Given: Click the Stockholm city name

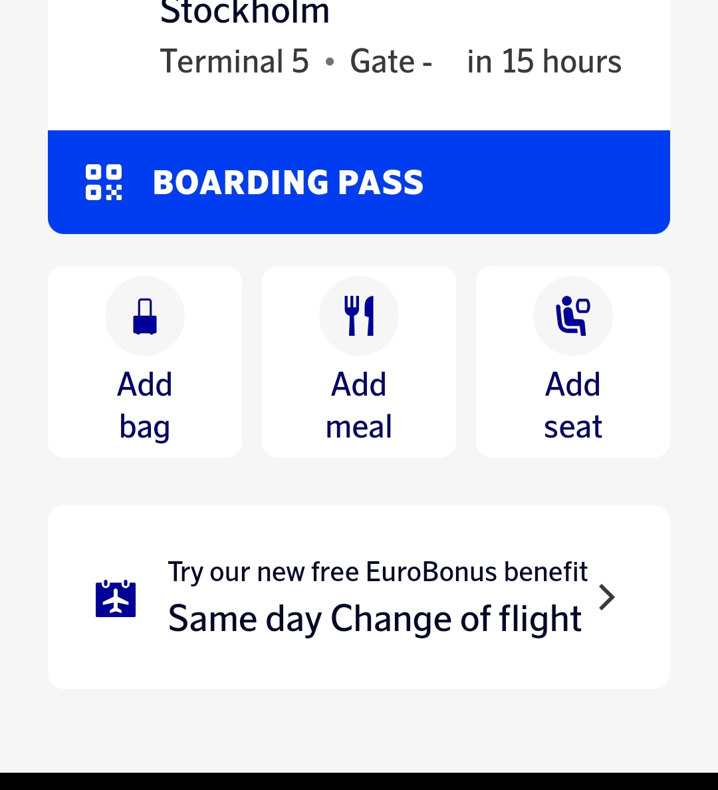Looking at the screenshot, I should point(245,12).
